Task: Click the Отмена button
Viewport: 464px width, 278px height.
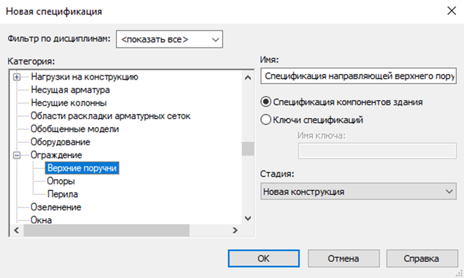Action: point(344,259)
